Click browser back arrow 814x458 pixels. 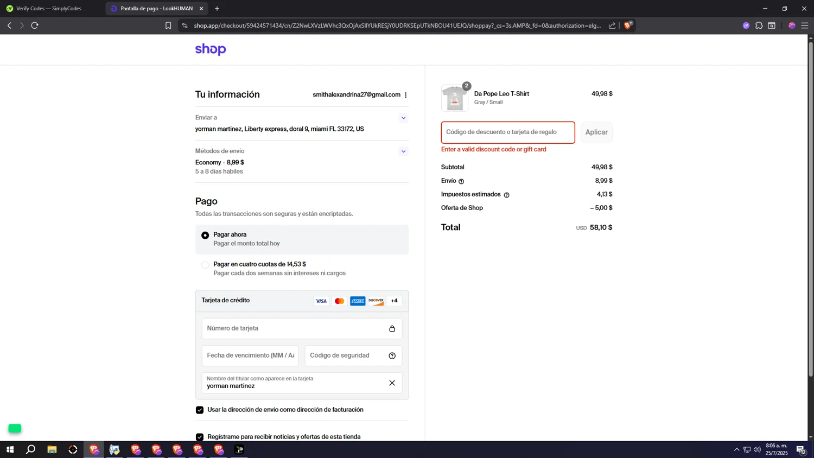coord(9,26)
